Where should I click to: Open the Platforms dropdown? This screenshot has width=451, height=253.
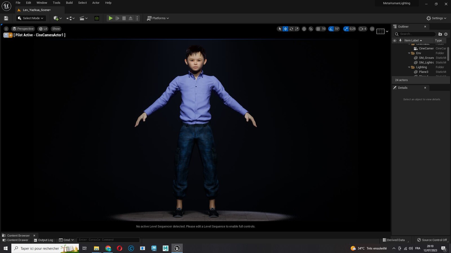[158, 18]
